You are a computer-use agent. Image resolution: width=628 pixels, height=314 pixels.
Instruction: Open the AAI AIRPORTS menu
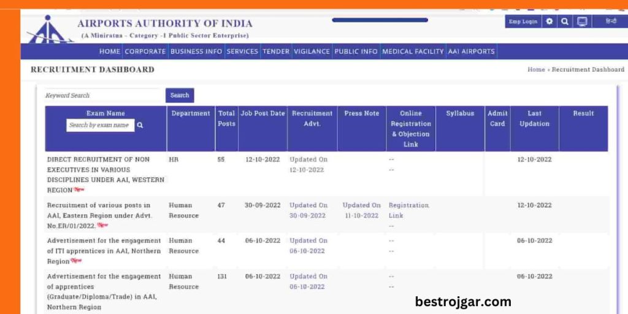coord(472,52)
